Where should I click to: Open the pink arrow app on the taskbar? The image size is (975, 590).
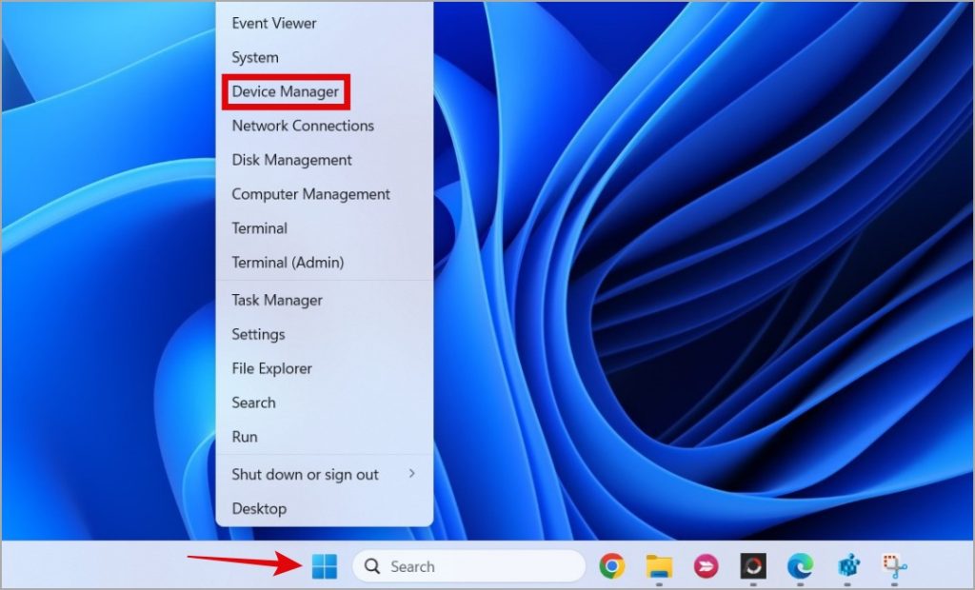(x=706, y=566)
